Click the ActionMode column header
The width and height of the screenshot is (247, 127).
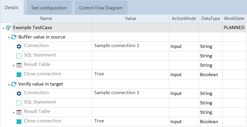tap(184, 19)
